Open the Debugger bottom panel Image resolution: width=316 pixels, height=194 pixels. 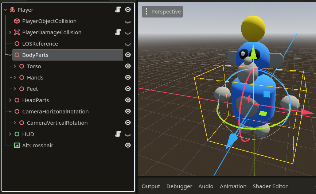pyautogui.click(x=179, y=186)
